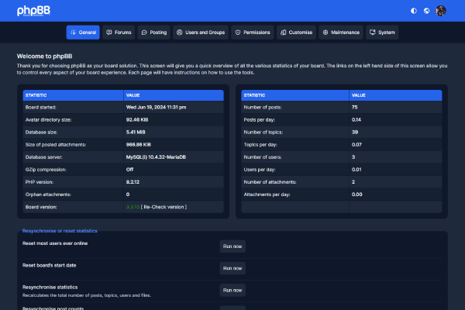Go to the Permissions tab
The width and height of the screenshot is (465, 310).
click(253, 33)
